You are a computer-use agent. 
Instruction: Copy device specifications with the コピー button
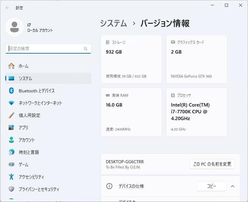pyautogui.click(x=211, y=186)
